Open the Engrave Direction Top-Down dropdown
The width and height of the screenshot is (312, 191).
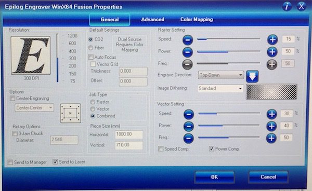coord(221,75)
